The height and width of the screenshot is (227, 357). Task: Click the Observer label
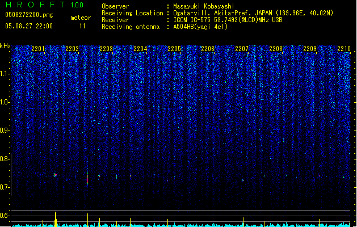(115, 6)
